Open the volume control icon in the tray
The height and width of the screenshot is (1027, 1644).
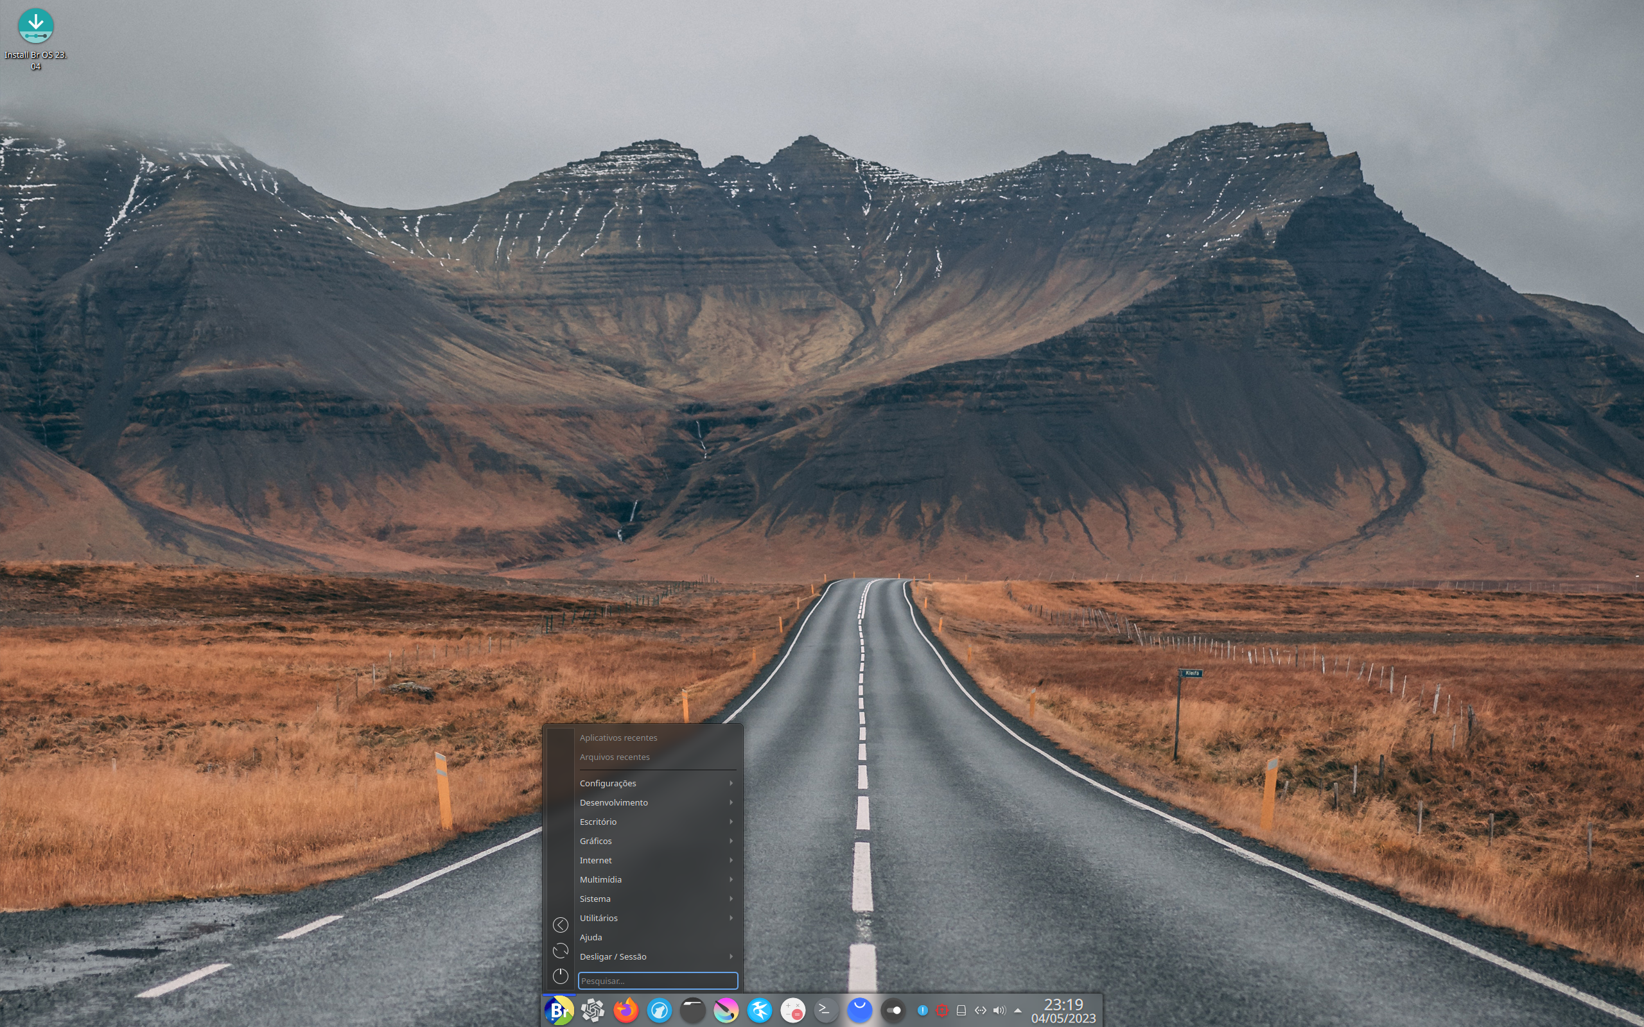(1000, 1010)
